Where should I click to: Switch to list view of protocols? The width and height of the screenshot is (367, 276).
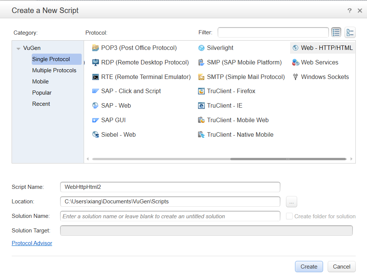click(x=336, y=32)
